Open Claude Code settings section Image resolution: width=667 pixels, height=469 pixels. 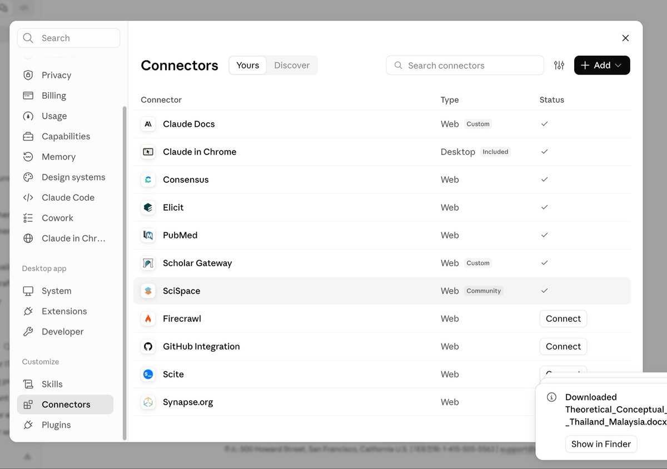(65, 197)
